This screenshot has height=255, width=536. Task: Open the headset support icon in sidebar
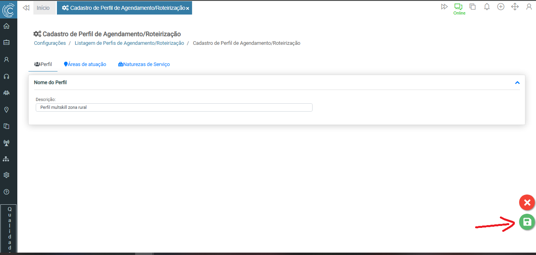click(x=6, y=76)
